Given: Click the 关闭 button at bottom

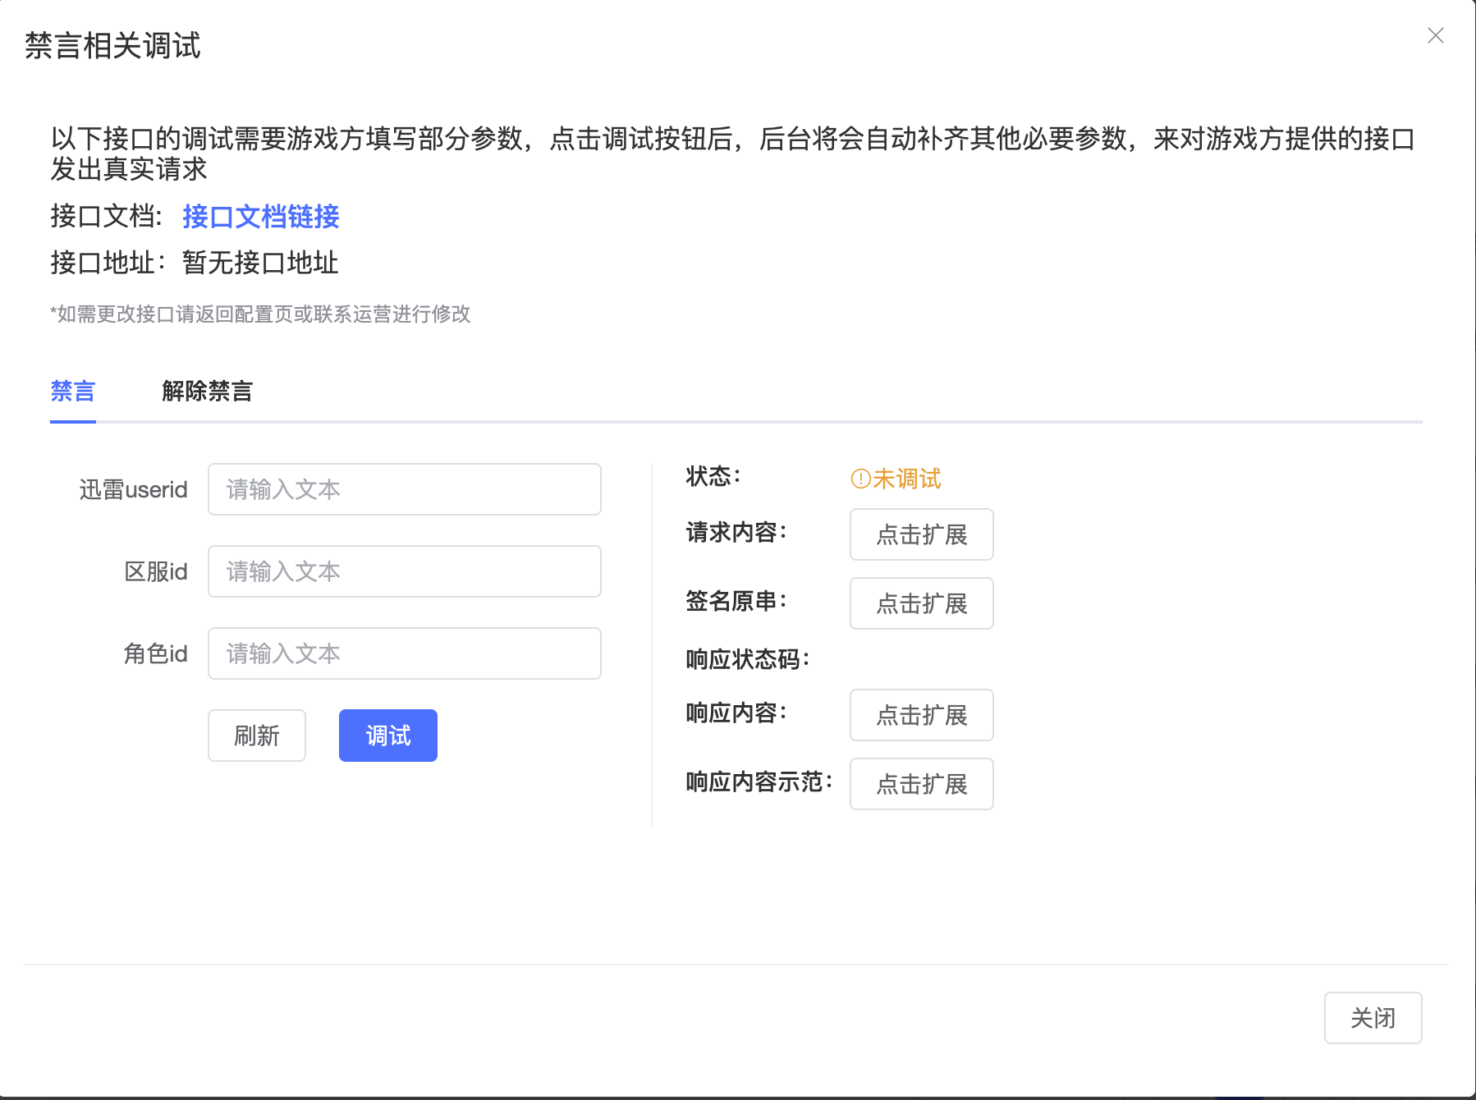Looking at the screenshot, I should tap(1373, 1018).
